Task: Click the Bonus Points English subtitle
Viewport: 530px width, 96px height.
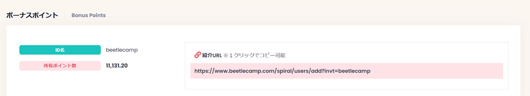Action: 89,15
